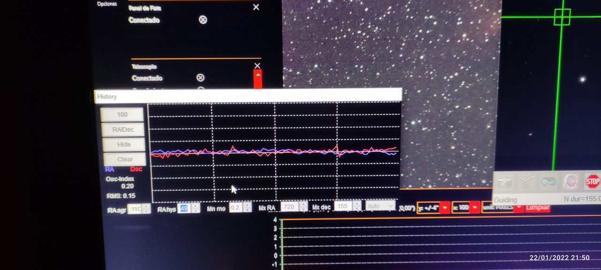Click the RAagr spinner arrows
This screenshot has width=601, height=270.
click(146, 209)
